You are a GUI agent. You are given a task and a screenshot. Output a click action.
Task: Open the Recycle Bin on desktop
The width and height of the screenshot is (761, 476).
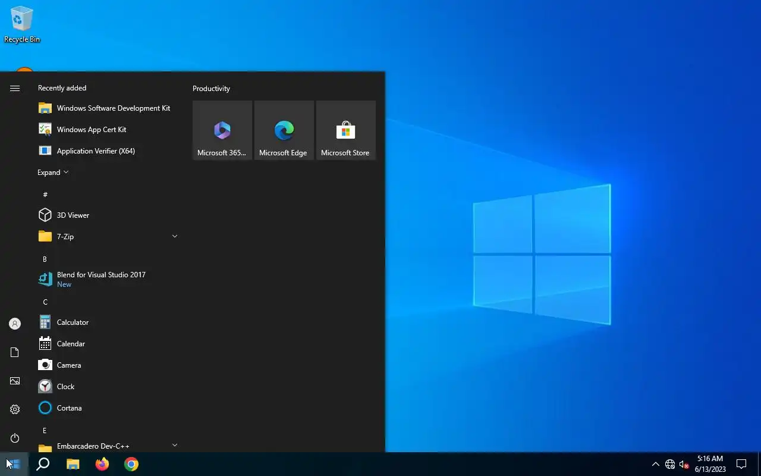click(x=22, y=24)
